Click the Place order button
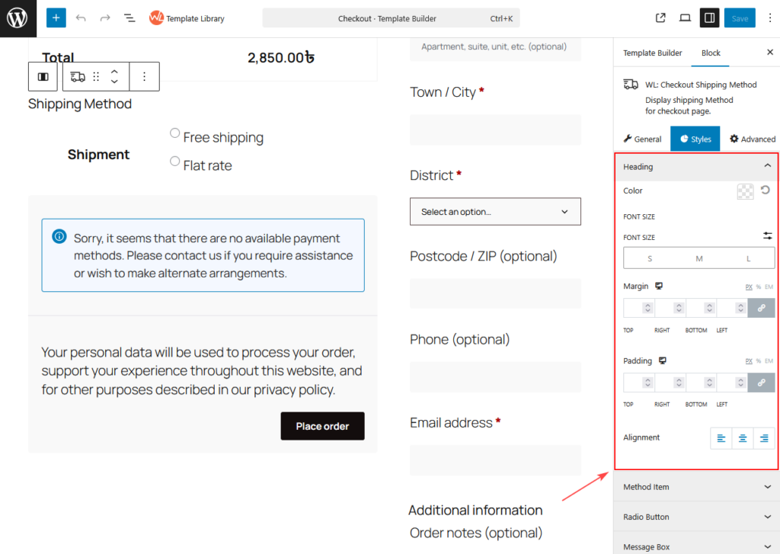This screenshot has width=780, height=554. click(322, 426)
